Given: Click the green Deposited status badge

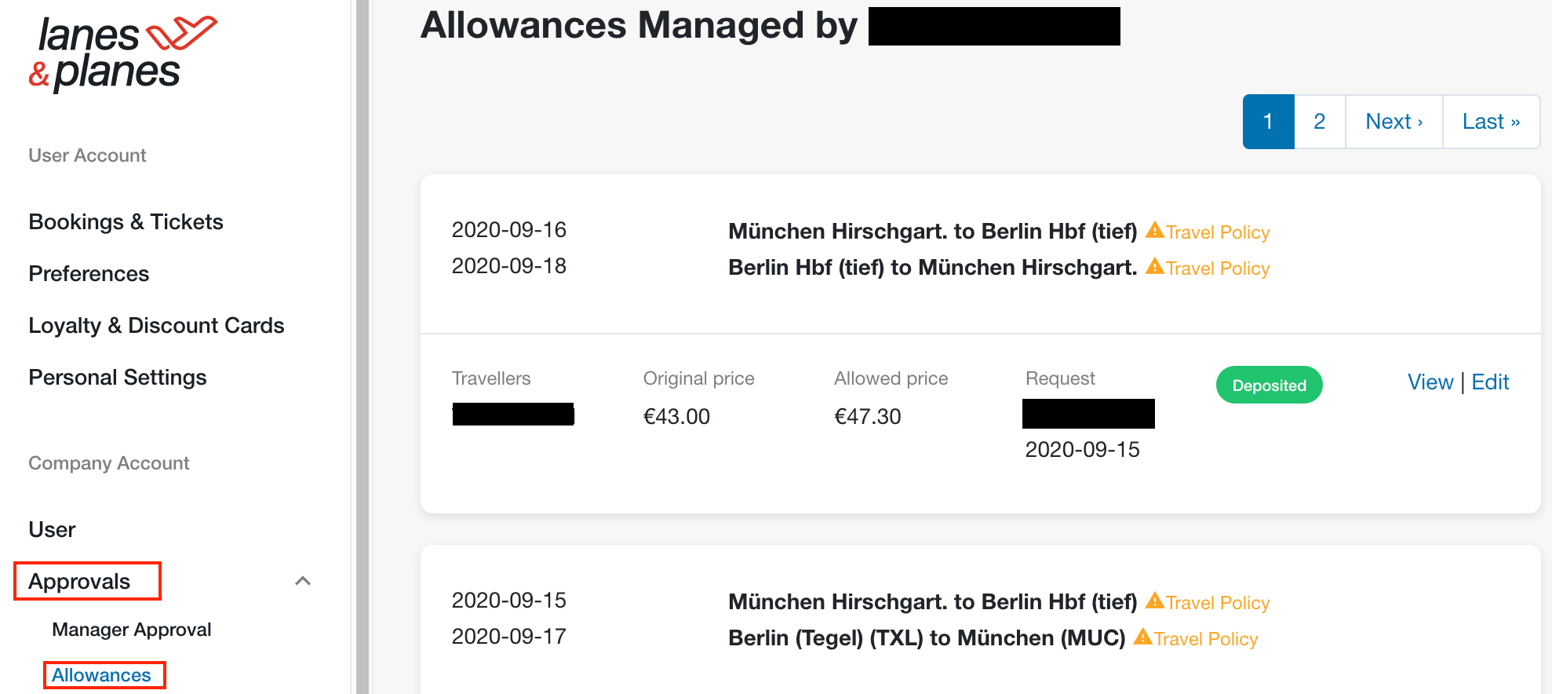Looking at the screenshot, I should pyautogui.click(x=1269, y=385).
